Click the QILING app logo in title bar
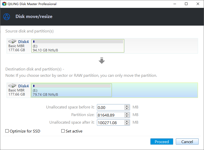Image resolution: width=204 pixels, height=150 pixels. coord(4,4)
